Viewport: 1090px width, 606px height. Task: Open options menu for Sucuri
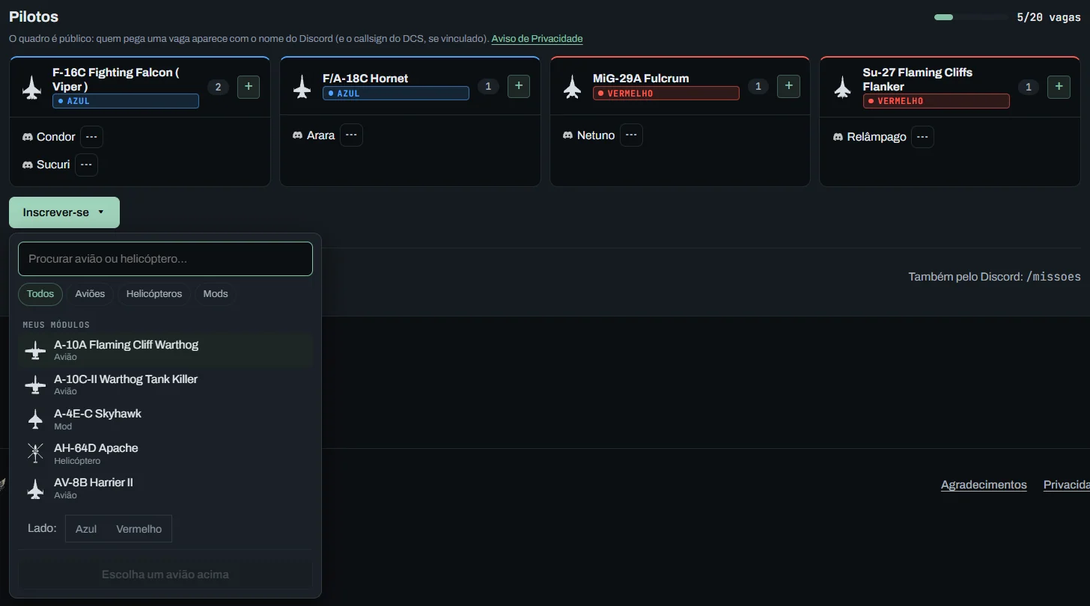[x=86, y=165]
